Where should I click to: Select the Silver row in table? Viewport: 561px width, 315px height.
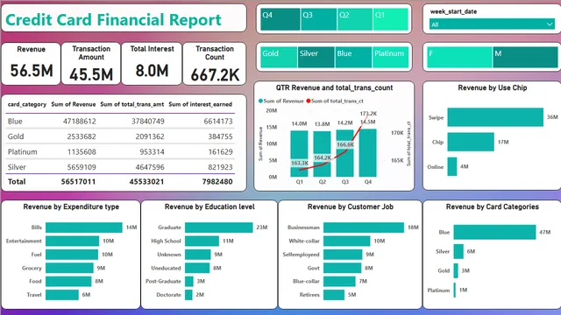[x=120, y=167]
